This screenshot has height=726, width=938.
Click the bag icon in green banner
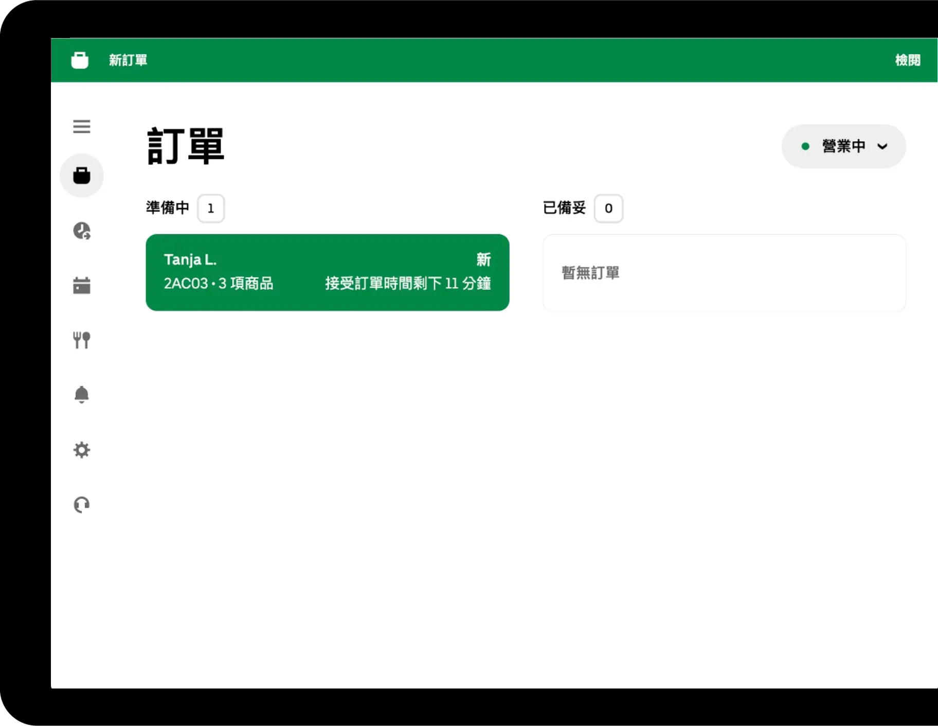click(80, 60)
